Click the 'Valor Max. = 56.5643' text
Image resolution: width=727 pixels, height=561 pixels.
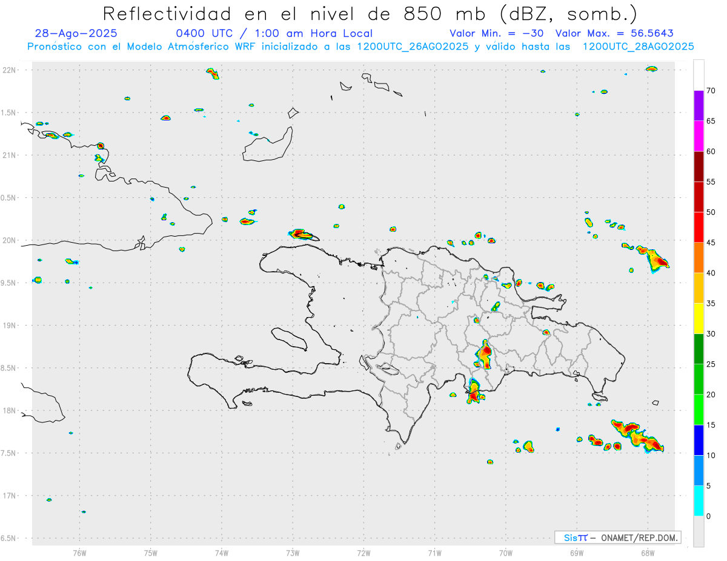click(x=614, y=33)
